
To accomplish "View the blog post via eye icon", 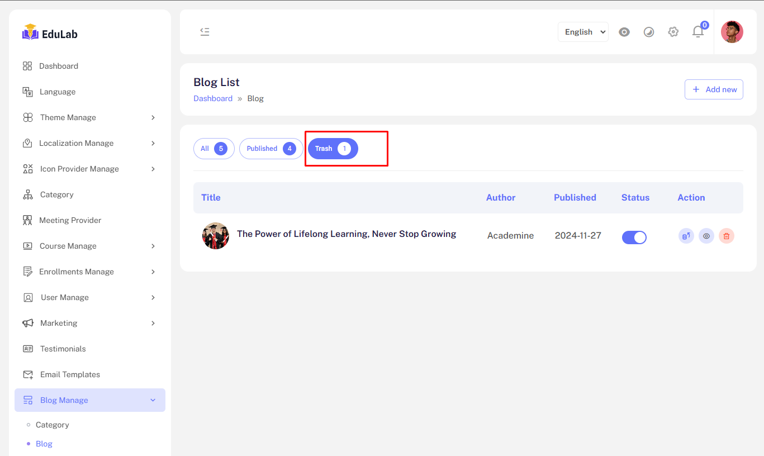I will click(706, 236).
